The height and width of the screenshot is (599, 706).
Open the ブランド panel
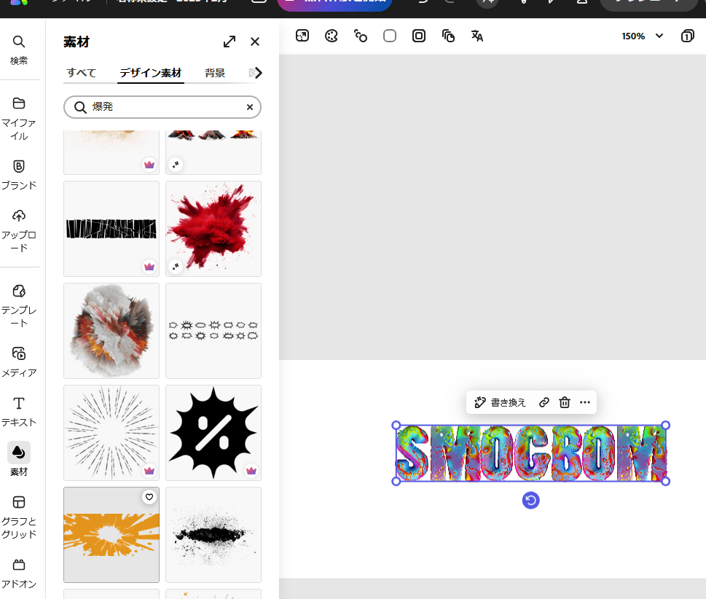[19, 175]
